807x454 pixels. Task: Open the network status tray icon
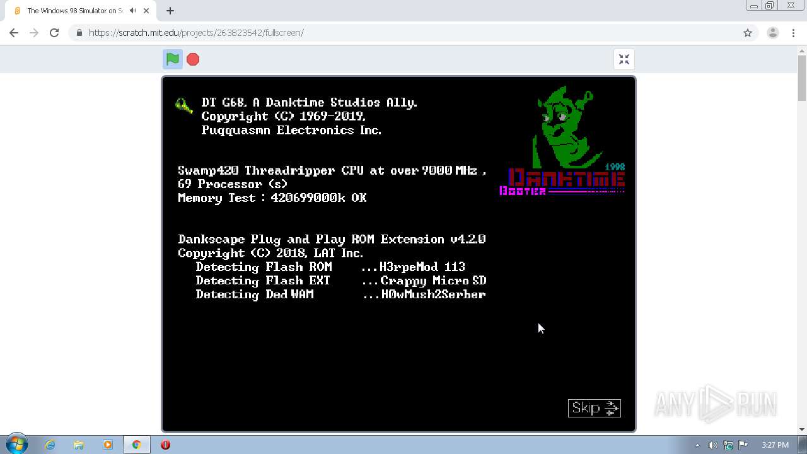coord(728,445)
